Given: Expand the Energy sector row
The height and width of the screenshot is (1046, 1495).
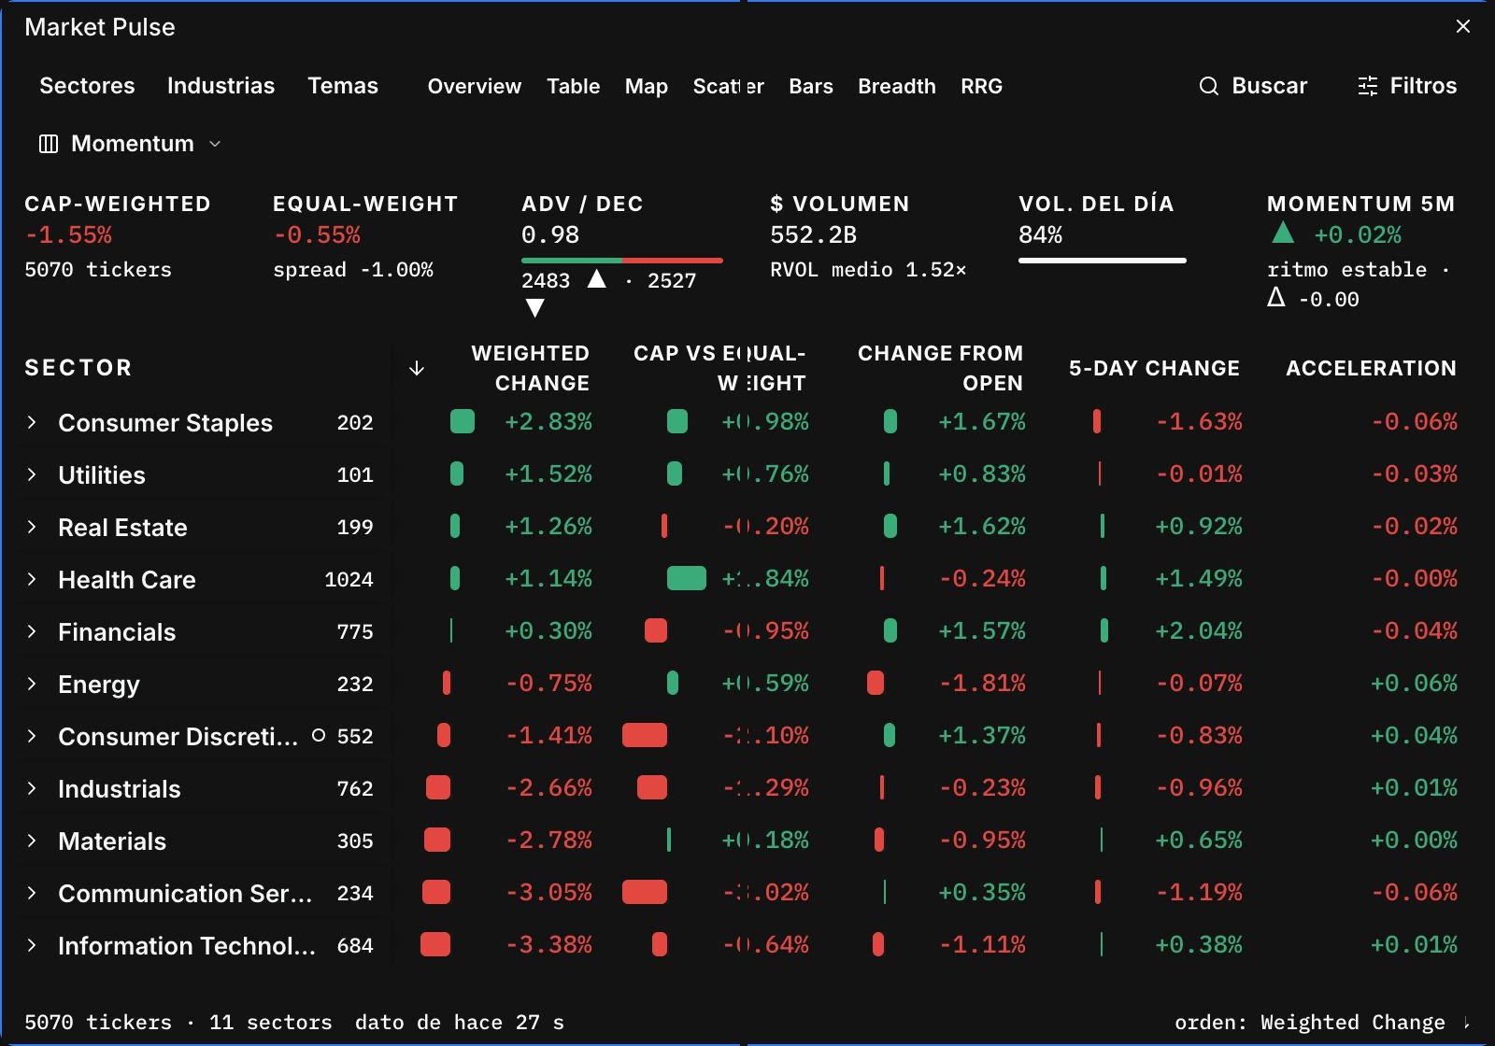Looking at the screenshot, I should (x=32, y=684).
